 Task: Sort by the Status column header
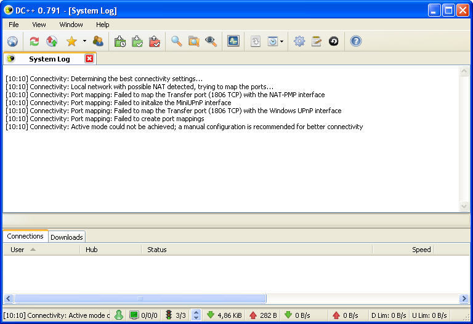[257, 250]
